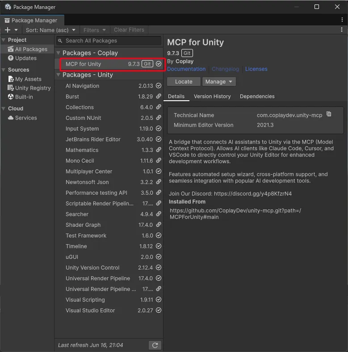
Task: Maximize the Package Manager window
Action: tap(317, 7)
